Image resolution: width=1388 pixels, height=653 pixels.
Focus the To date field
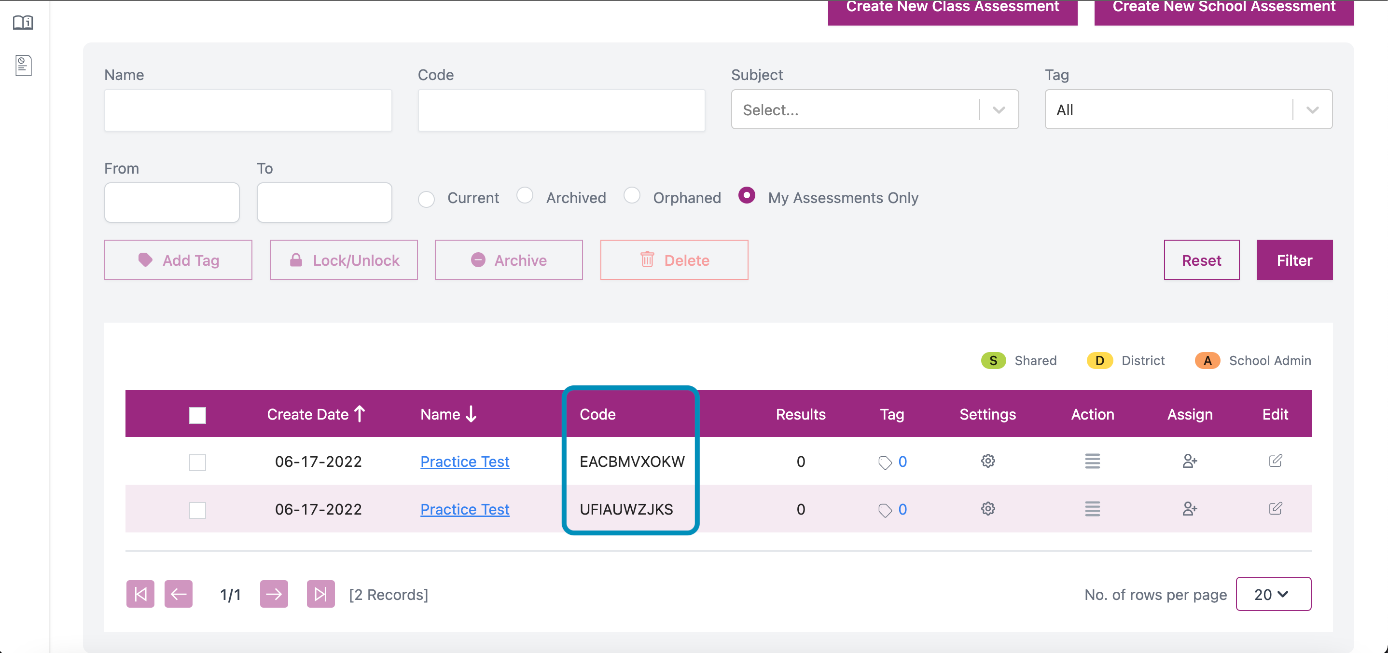tap(324, 203)
